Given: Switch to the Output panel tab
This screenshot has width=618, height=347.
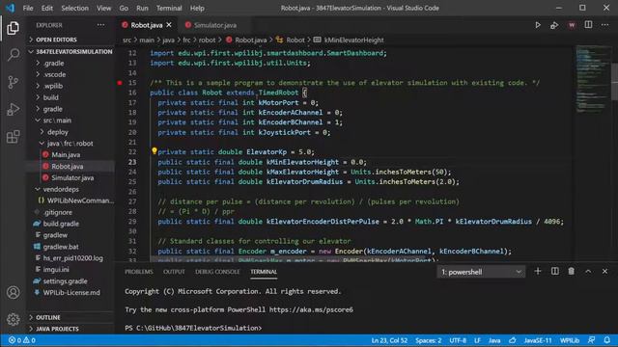Looking at the screenshot, I should (x=174, y=272).
